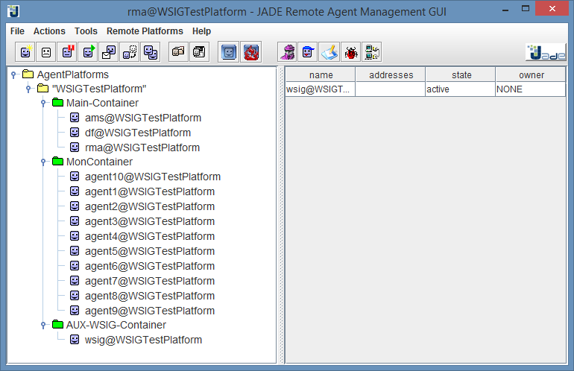
Task: Select agent7@WSIGTestPlatform in the tree
Action: point(150,281)
